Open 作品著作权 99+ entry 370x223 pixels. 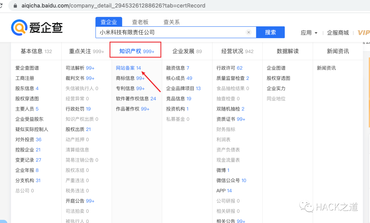pos(133,109)
